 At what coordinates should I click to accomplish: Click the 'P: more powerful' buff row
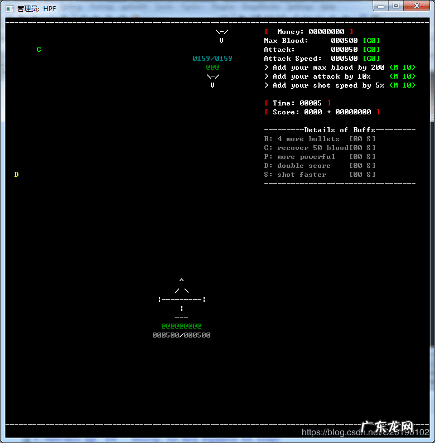click(x=320, y=157)
